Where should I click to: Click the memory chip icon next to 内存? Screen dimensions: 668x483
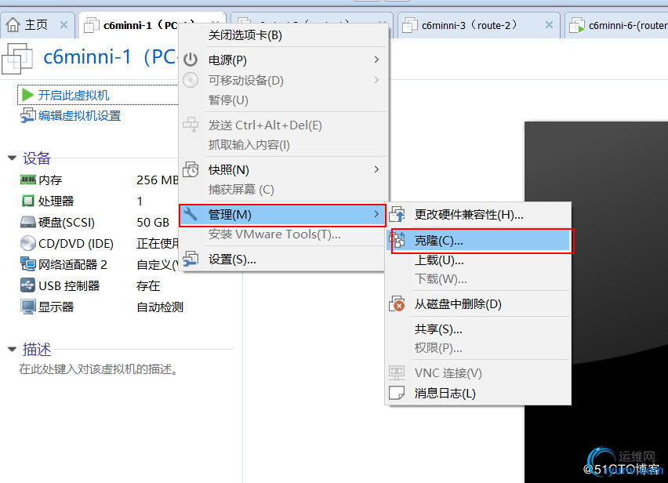tap(28, 180)
